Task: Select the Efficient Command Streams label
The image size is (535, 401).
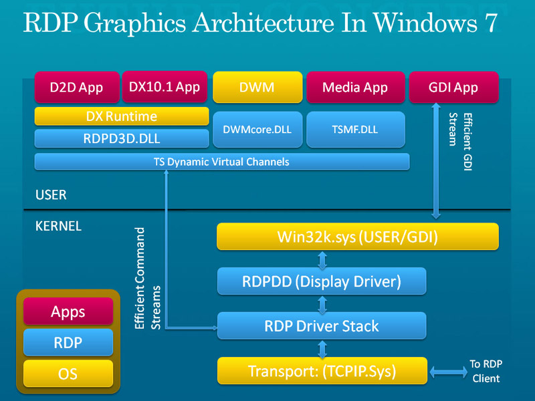Action: (x=147, y=278)
